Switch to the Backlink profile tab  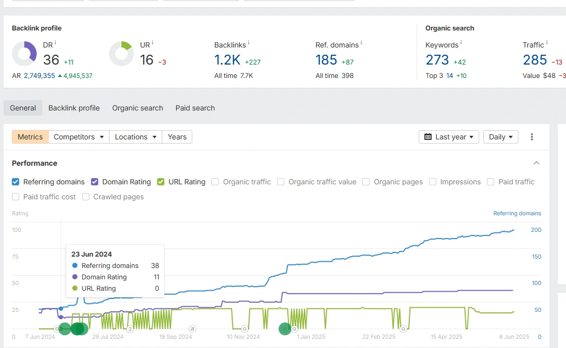(x=74, y=108)
